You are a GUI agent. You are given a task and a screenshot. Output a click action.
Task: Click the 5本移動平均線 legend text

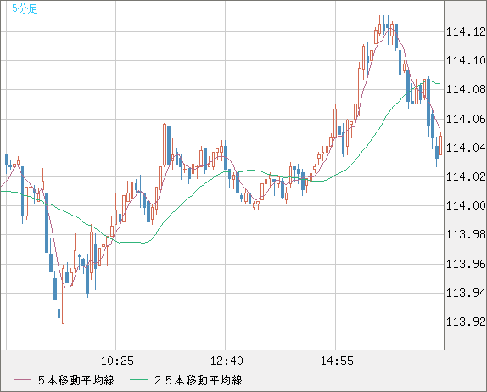pyautogui.click(x=76, y=380)
